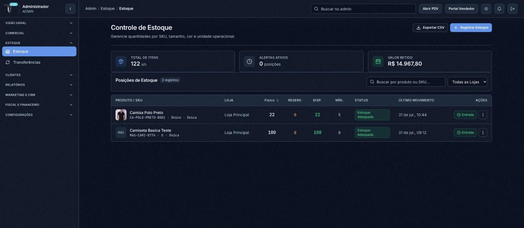Expand the Marketing e CRM section
Viewport: 524px width, 228px height.
[x=39, y=95]
